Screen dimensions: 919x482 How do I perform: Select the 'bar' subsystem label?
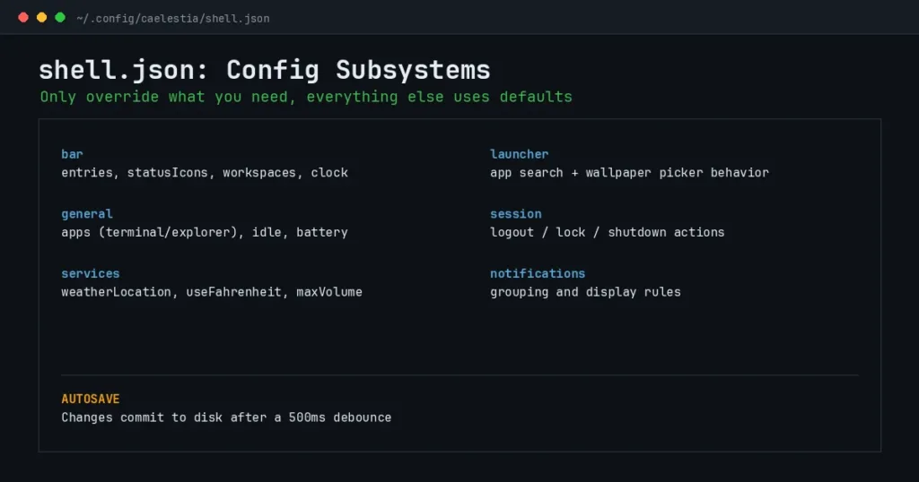click(72, 154)
